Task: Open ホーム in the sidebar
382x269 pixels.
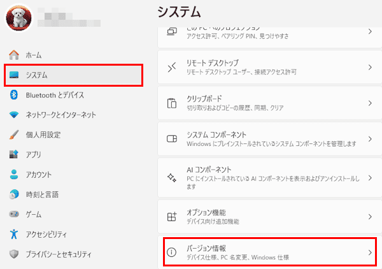Action: 34,55
